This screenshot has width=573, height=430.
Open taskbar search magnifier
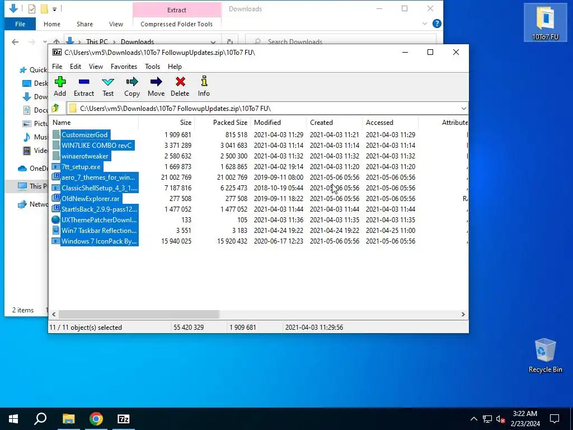pyautogui.click(x=40, y=419)
